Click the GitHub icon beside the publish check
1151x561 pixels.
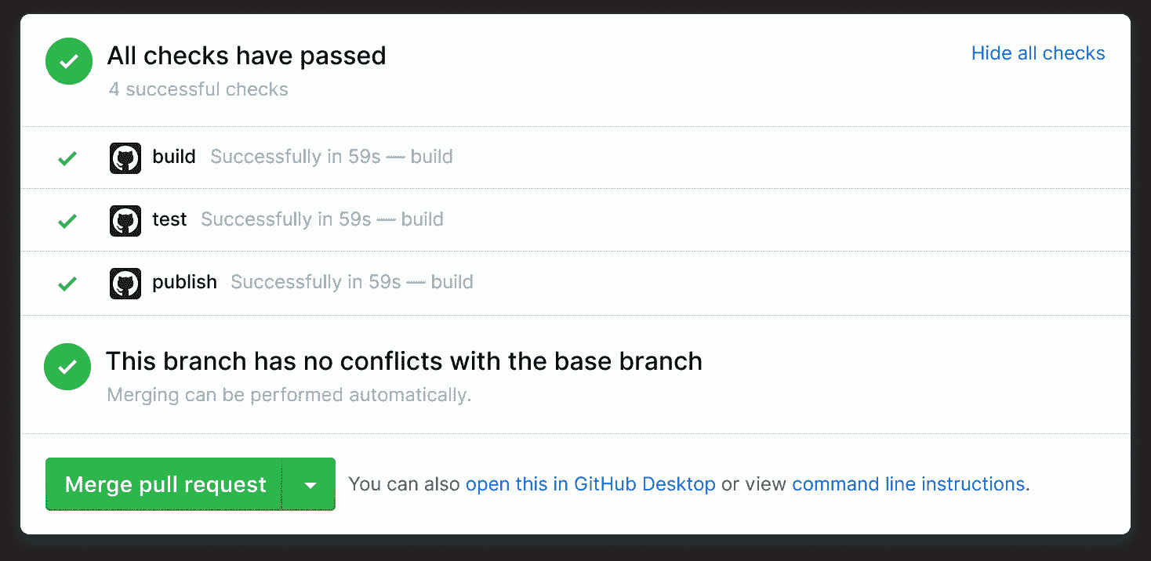click(125, 283)
